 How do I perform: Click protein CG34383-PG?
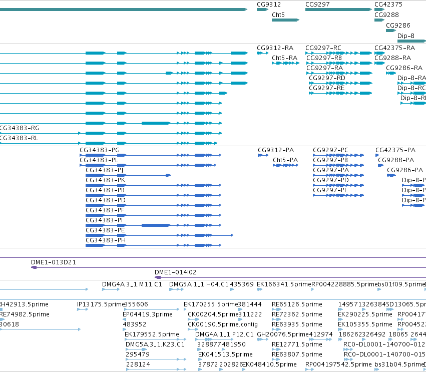(100, 150)
